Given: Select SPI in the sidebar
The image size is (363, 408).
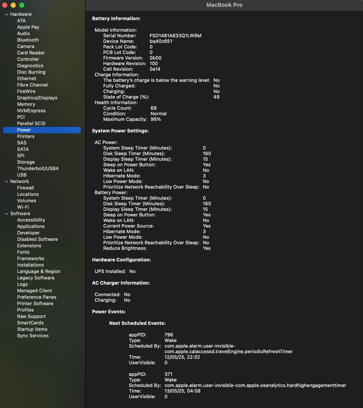Looking at the screenshot, I should pos(20,155).
